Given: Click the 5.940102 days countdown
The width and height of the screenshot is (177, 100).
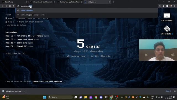Looking at the screenshot, I should 89,44.
